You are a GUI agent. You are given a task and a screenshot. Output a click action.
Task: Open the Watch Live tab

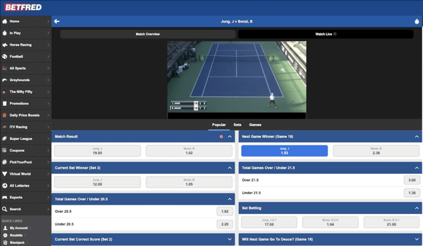click(326, 34)
